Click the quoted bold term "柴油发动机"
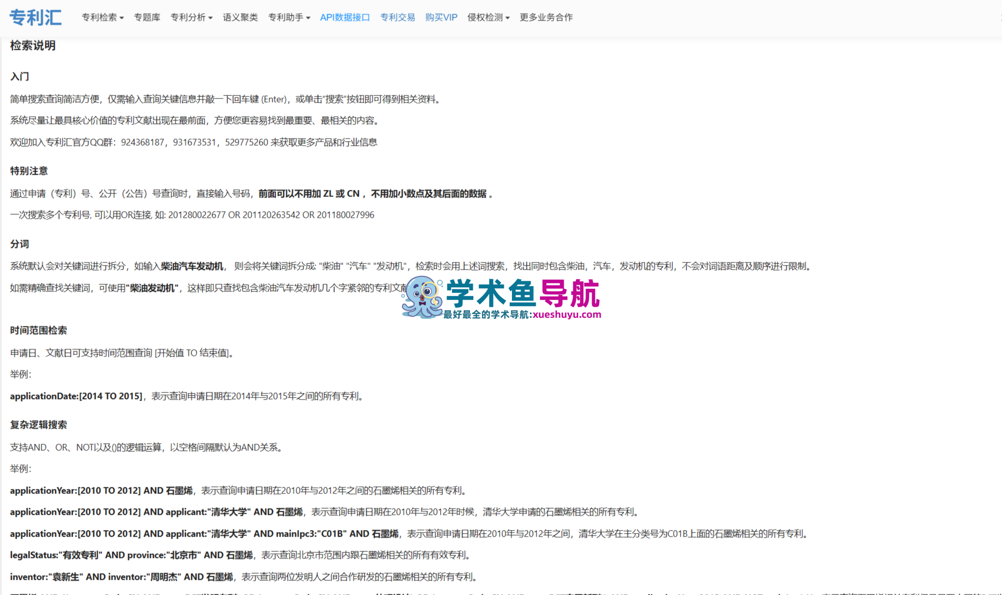 click(x=152, y=288)
